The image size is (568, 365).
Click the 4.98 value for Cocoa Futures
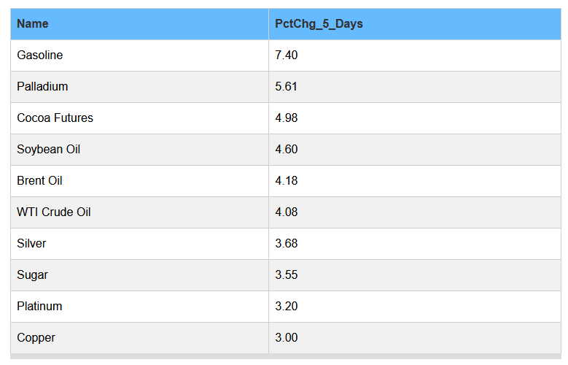coord(287,118)
